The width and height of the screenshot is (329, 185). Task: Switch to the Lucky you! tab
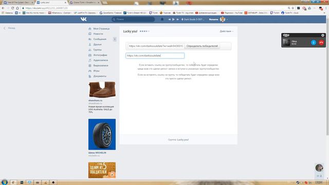click(51, 3)
